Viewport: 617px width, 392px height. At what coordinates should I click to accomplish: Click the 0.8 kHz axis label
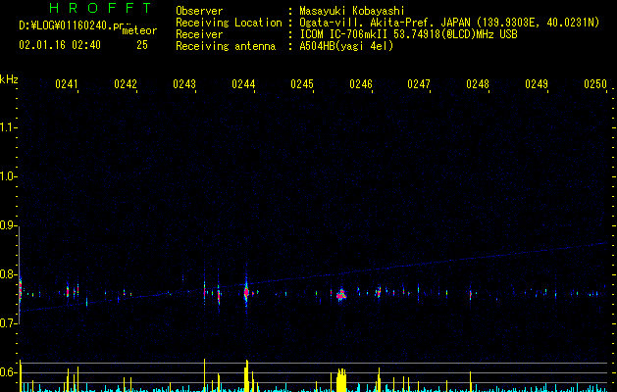coord(8,274)
